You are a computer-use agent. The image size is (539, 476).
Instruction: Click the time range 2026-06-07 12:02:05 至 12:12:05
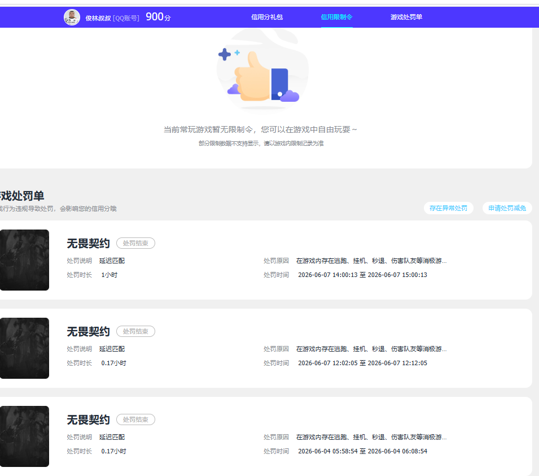point(363,363)
